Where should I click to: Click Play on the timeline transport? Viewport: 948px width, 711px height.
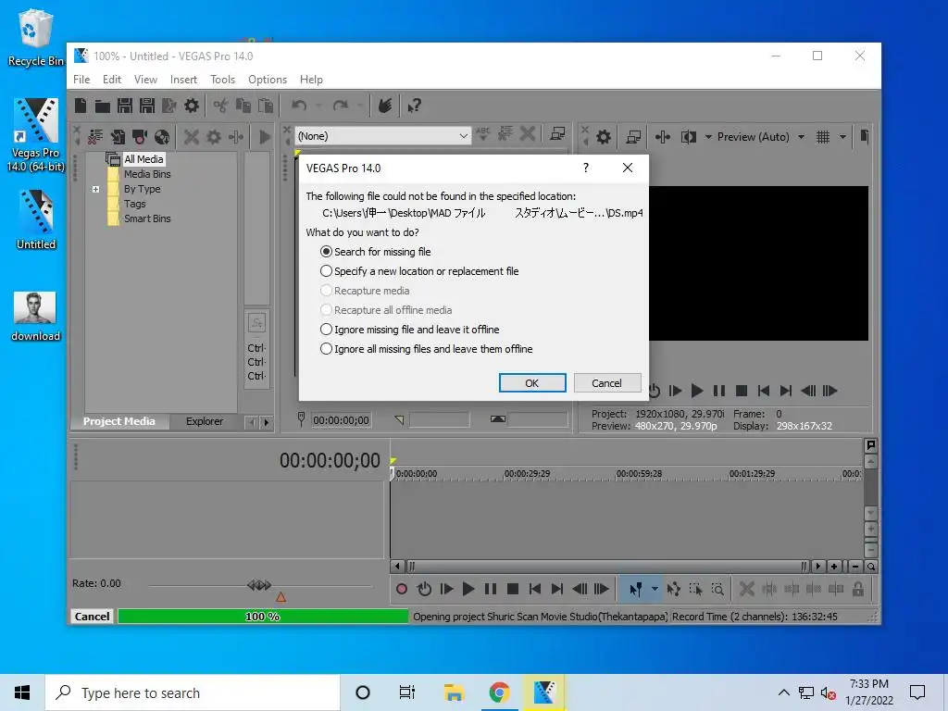(x=468, y=589)
